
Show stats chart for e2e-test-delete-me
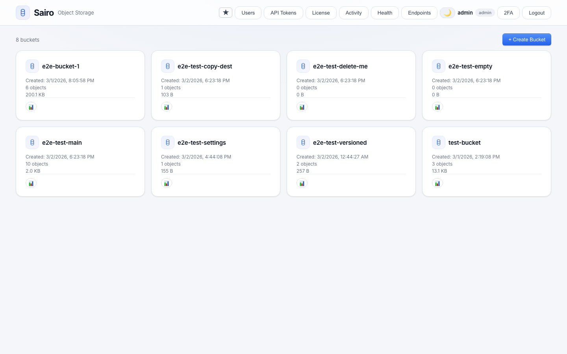tap(302, 107)
